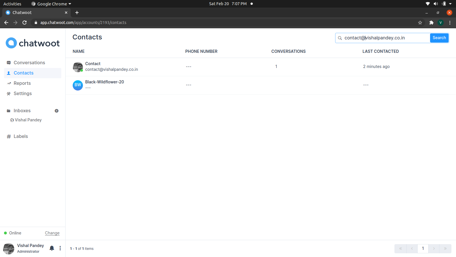The height and width of the screenshot is (257, 456).
Task: Toggle the online status indicator
Action: [5, 233]
